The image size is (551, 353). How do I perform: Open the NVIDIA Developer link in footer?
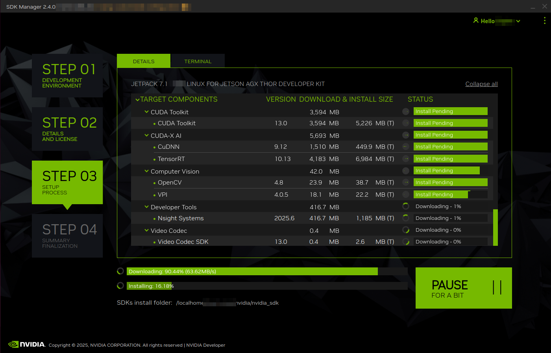pyautogui.click(x=205, y=345)
